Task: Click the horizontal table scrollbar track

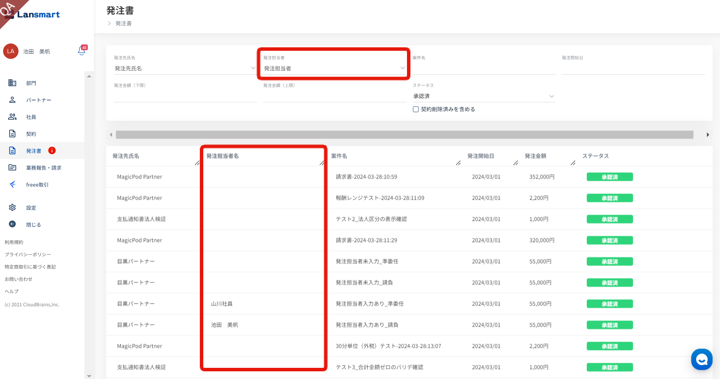Action: tap(404, 135)
